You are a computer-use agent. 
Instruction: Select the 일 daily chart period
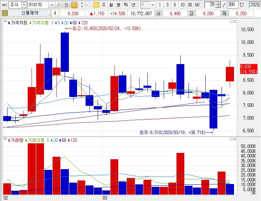point(96,5)
